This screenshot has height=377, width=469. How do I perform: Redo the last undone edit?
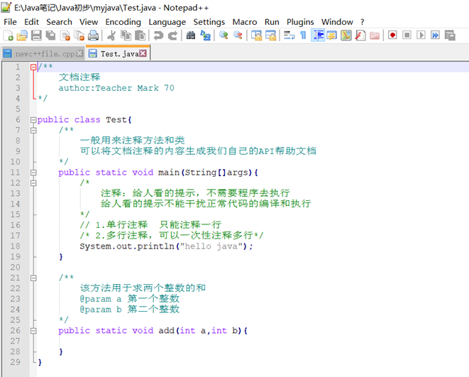[172, 35]
